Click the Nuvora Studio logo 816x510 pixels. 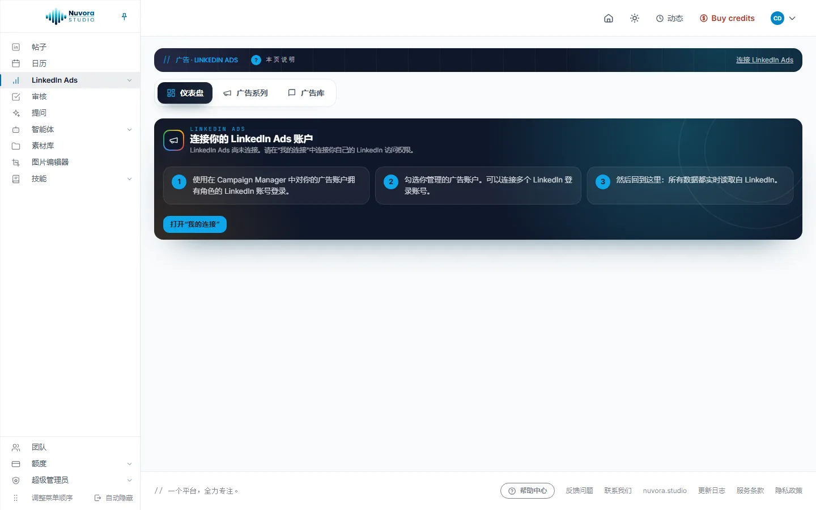tap(70, 16)
